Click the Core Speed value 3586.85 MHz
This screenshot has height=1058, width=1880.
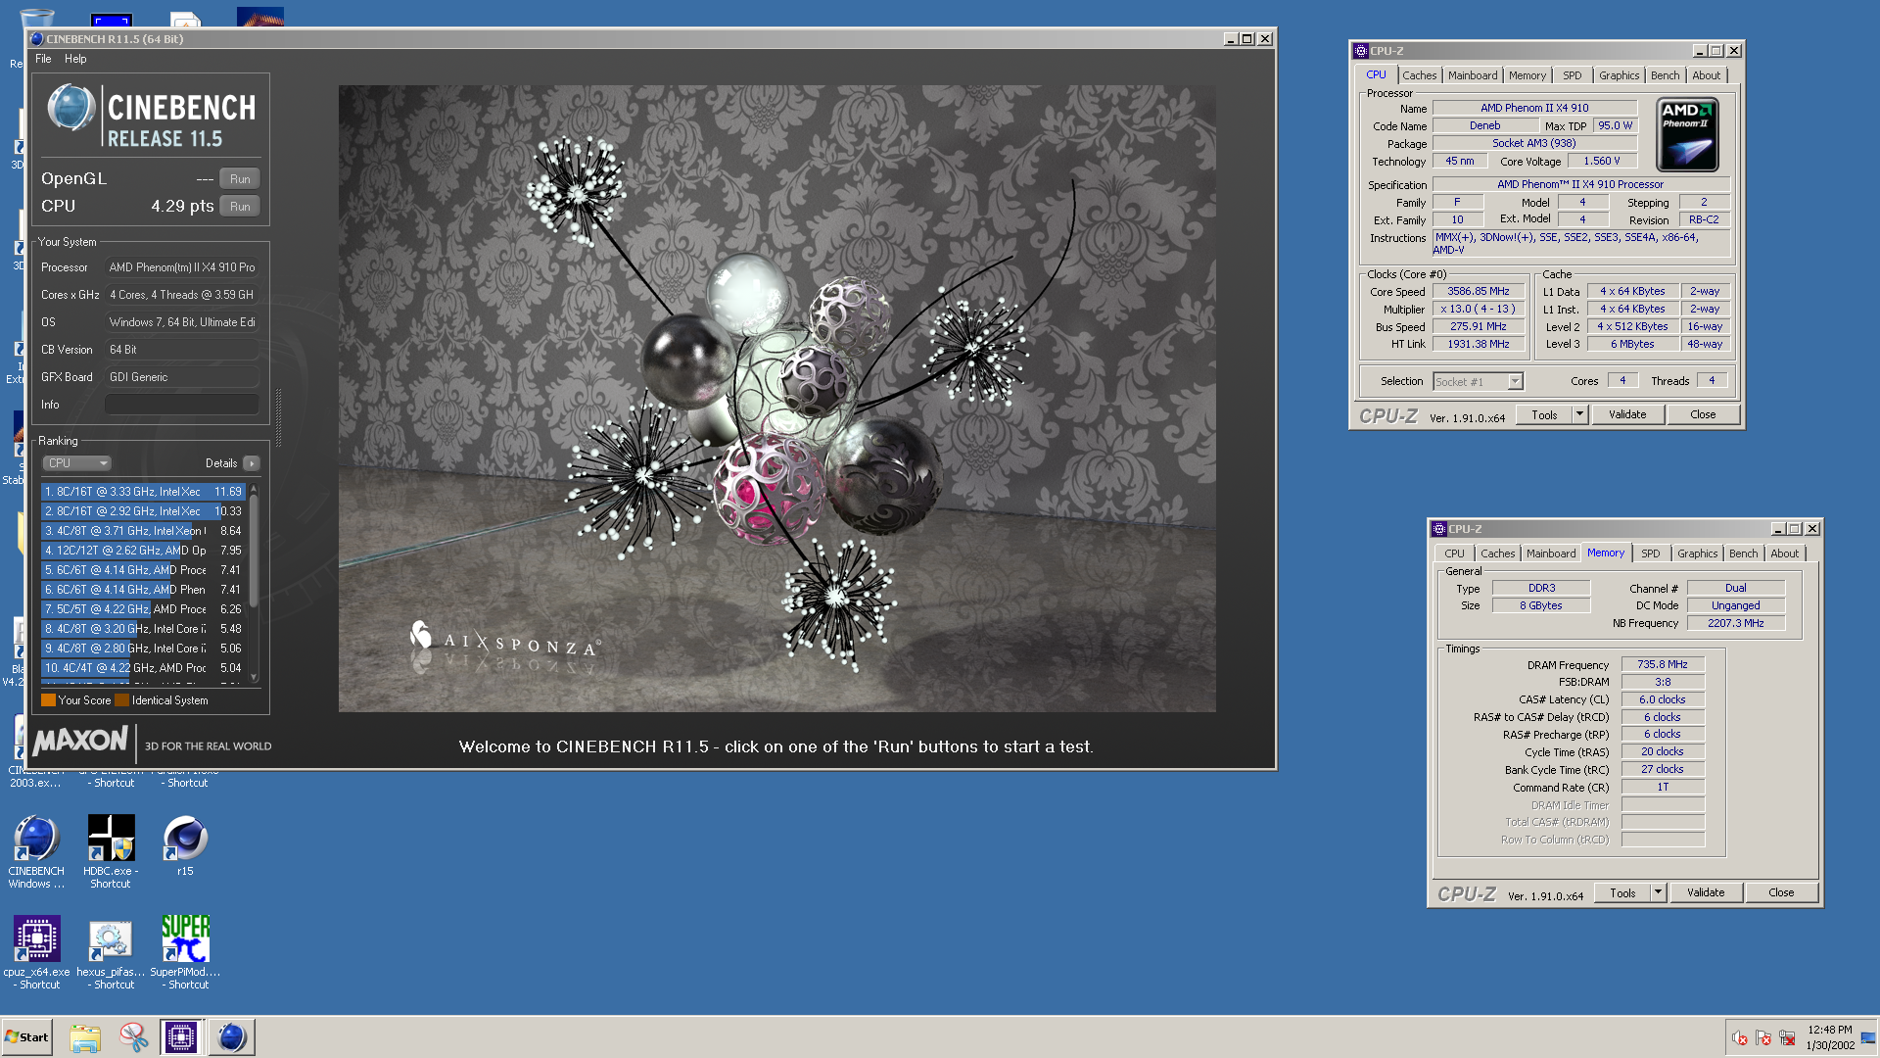pyautogui.click(x=1478, y=291)
